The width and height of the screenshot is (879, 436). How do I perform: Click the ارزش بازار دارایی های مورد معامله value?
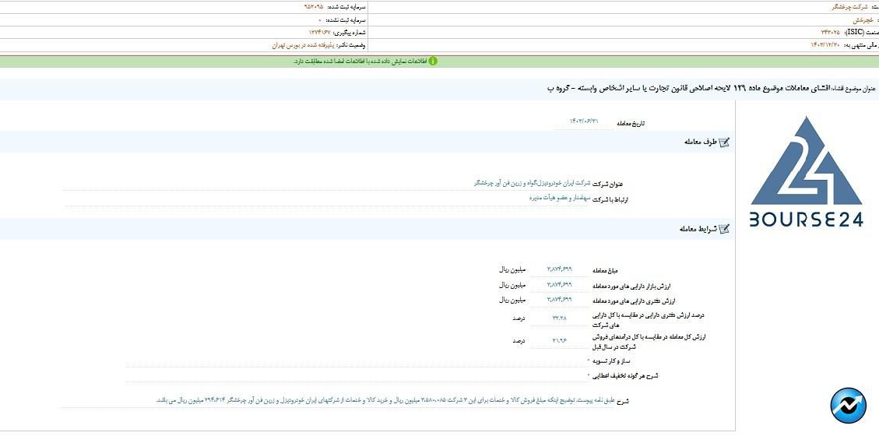pyautogui.click(x=560, y=285)
